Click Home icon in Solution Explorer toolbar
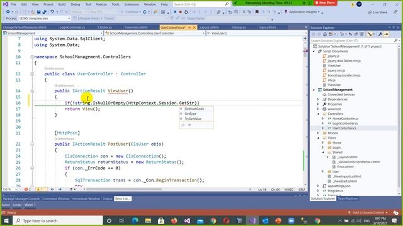This screenshot has height=226, width=403. tap(325, 34)
